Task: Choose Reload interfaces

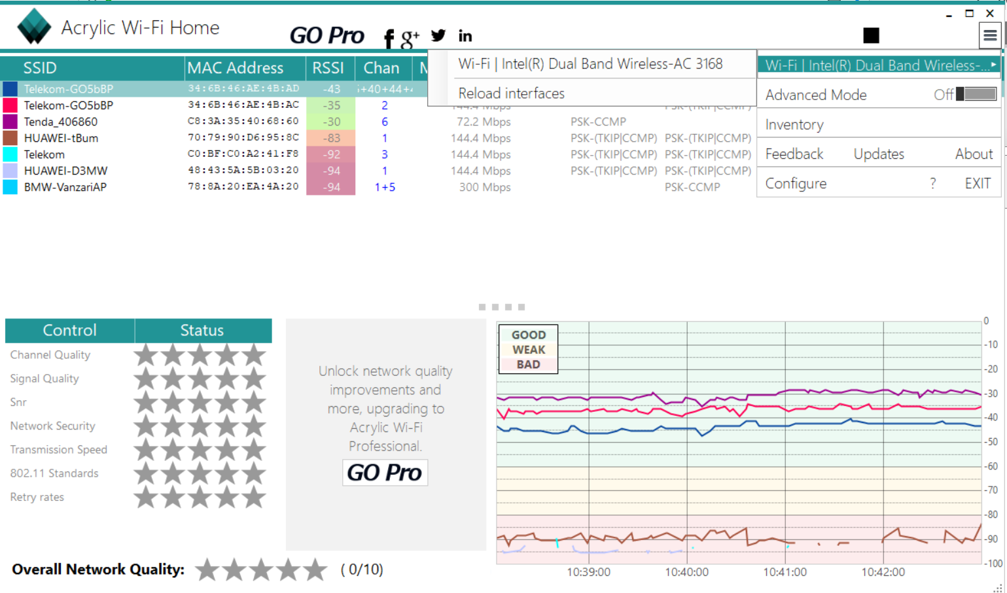Action: coord(511,93)
